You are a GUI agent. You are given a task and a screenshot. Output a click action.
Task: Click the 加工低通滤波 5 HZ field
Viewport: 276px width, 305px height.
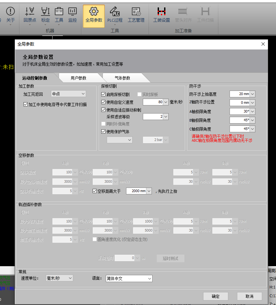63,239
